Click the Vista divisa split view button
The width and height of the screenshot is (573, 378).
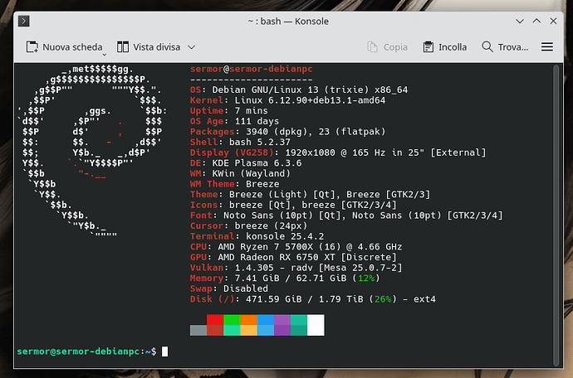click(x=149, y=47)
